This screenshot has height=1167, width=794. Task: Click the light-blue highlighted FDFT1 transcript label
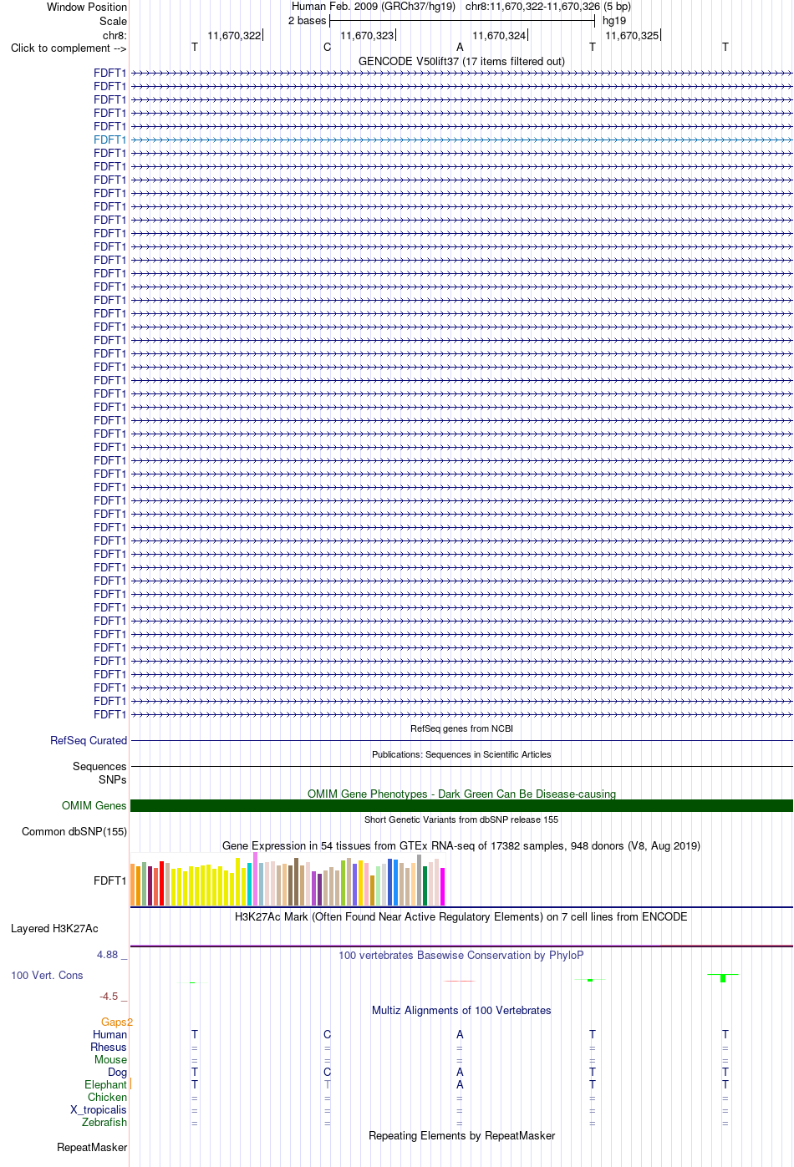pyautogui.click(x=110, y=140)
